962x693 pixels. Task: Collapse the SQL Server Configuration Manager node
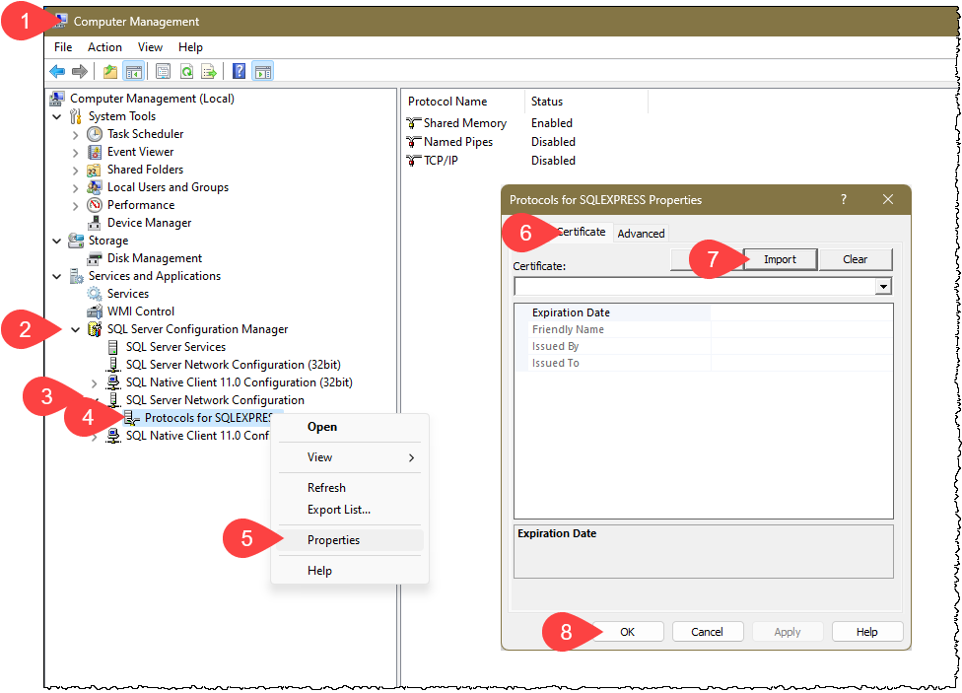(76, 330)
